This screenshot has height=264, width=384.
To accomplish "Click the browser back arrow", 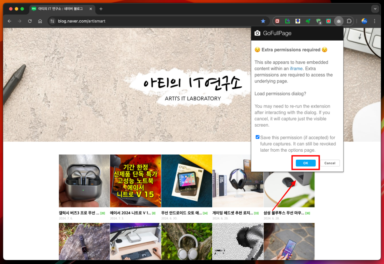I will coord(9,21).
